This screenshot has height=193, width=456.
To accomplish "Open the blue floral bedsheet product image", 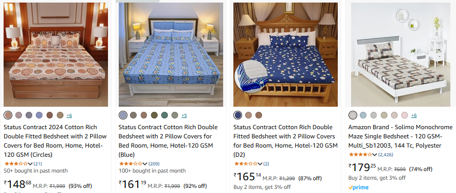I will pyautogui.click(x=171, y=55).
